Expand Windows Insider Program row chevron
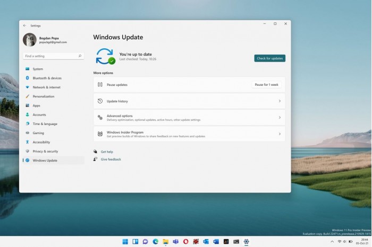The image size is (372, 247). [280, 134]
